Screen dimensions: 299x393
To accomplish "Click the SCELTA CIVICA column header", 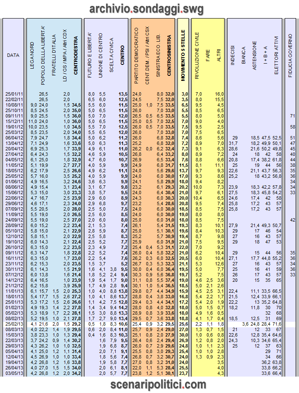I will (x=111, y=55).
